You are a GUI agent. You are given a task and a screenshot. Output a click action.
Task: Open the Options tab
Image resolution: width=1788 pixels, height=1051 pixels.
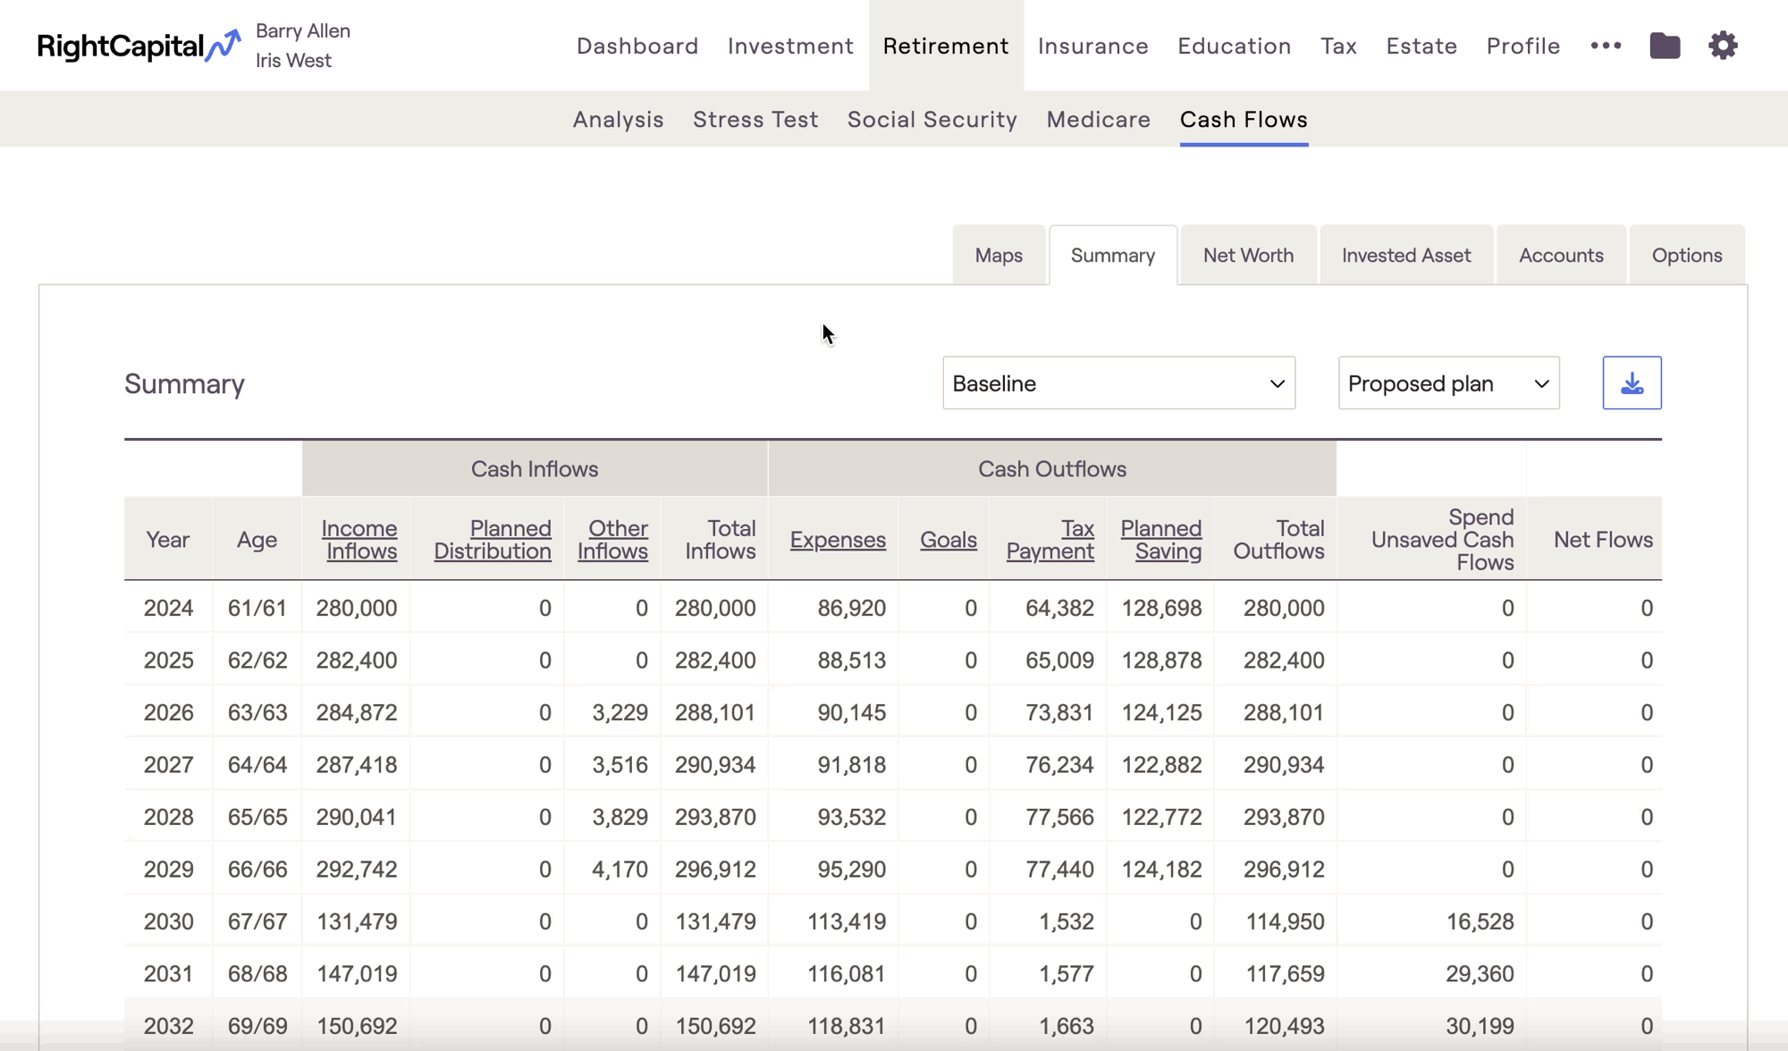tap(1686, 256)
